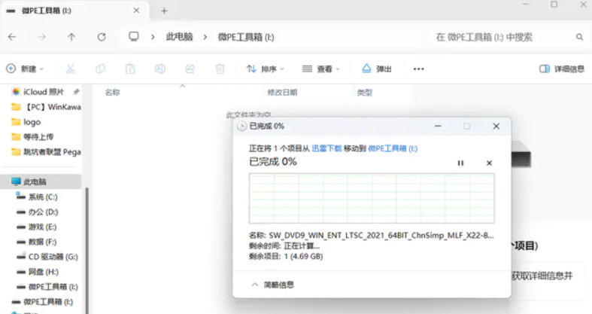Click the clock icon in dialog title
592x314 pixels.
point(241,127)
